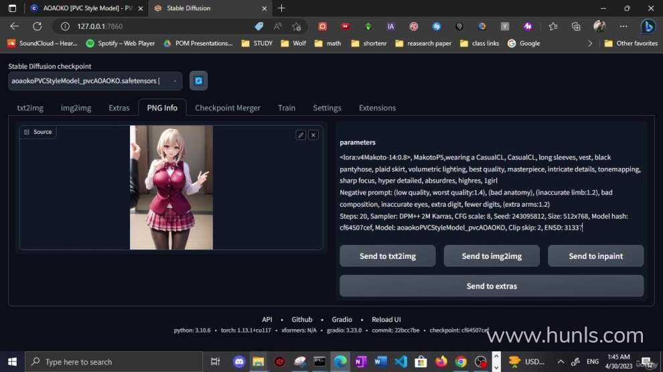Open Firefox from the taskbar
Screen dimensions: 663x372
[x=441, y=362]
